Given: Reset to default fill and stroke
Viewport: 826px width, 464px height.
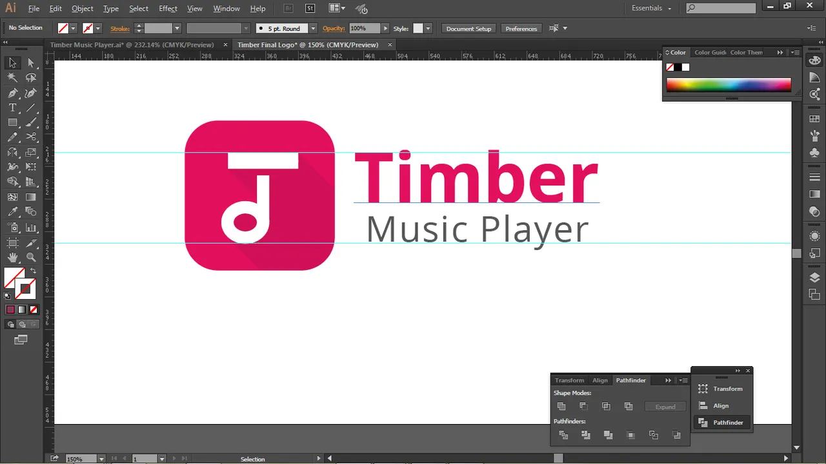Looking at the screenshot, I should [x=8, y=296].
